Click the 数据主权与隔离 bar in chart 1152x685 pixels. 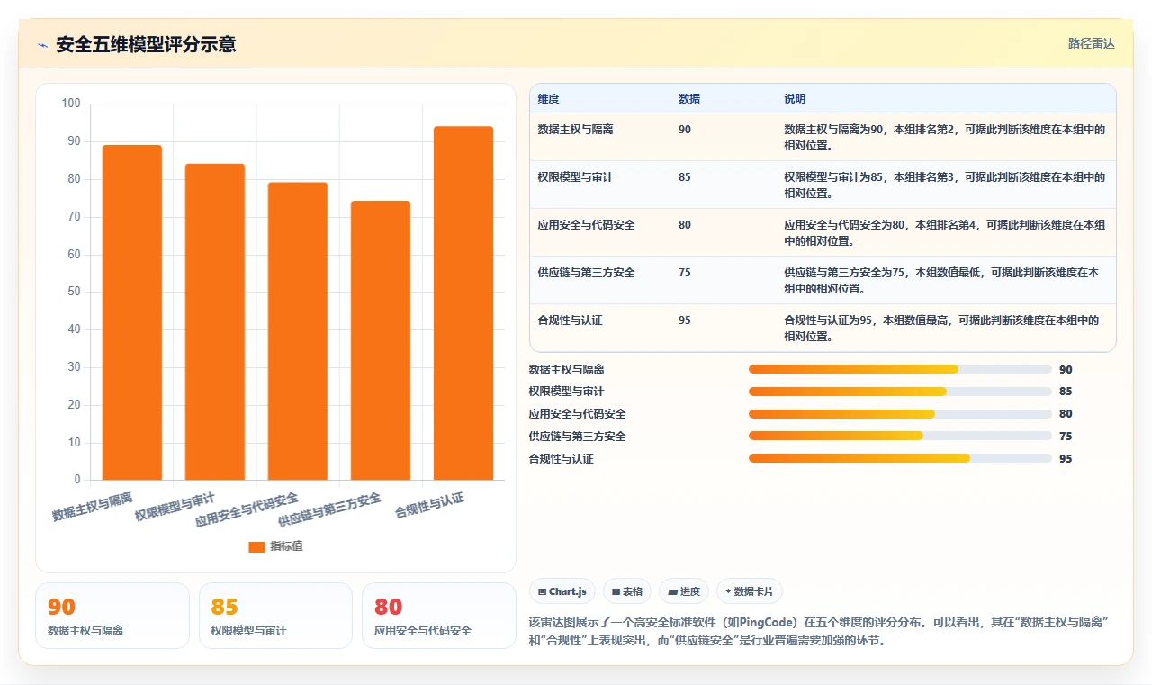(x=132, y=312)
